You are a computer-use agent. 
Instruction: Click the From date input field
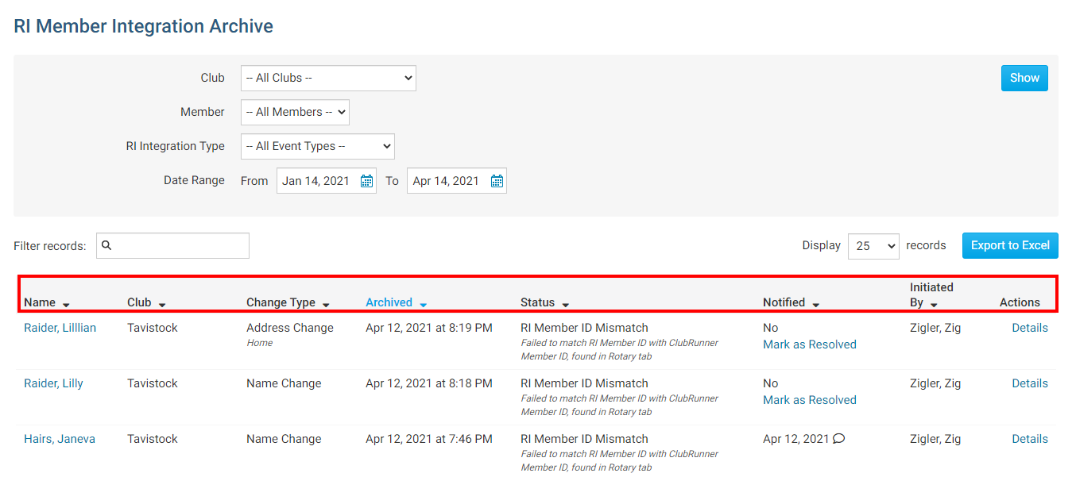click(316, 181)
